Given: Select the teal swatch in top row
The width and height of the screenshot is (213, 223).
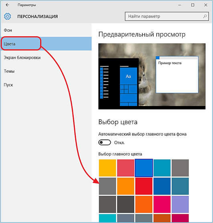Looking at the screenshot, I should (162, 168).
